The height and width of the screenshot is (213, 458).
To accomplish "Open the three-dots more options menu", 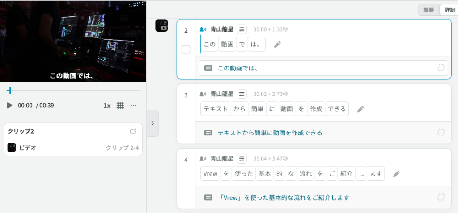I will (133, 106).
